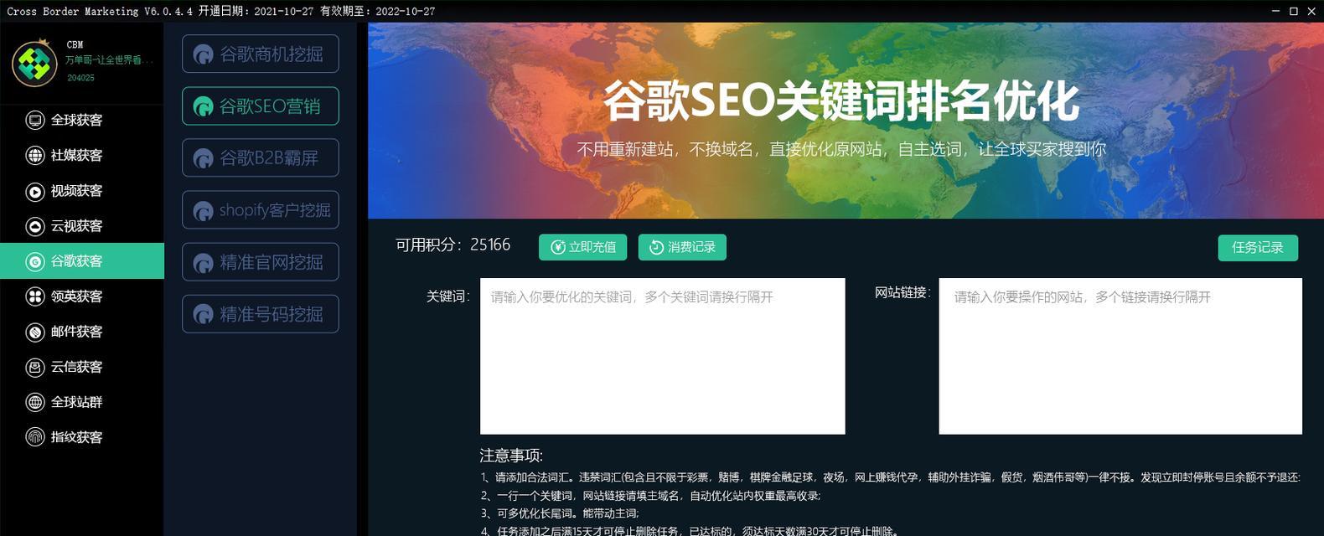
Task: Open the 社媒获客 menu entry
Action: 82,155
